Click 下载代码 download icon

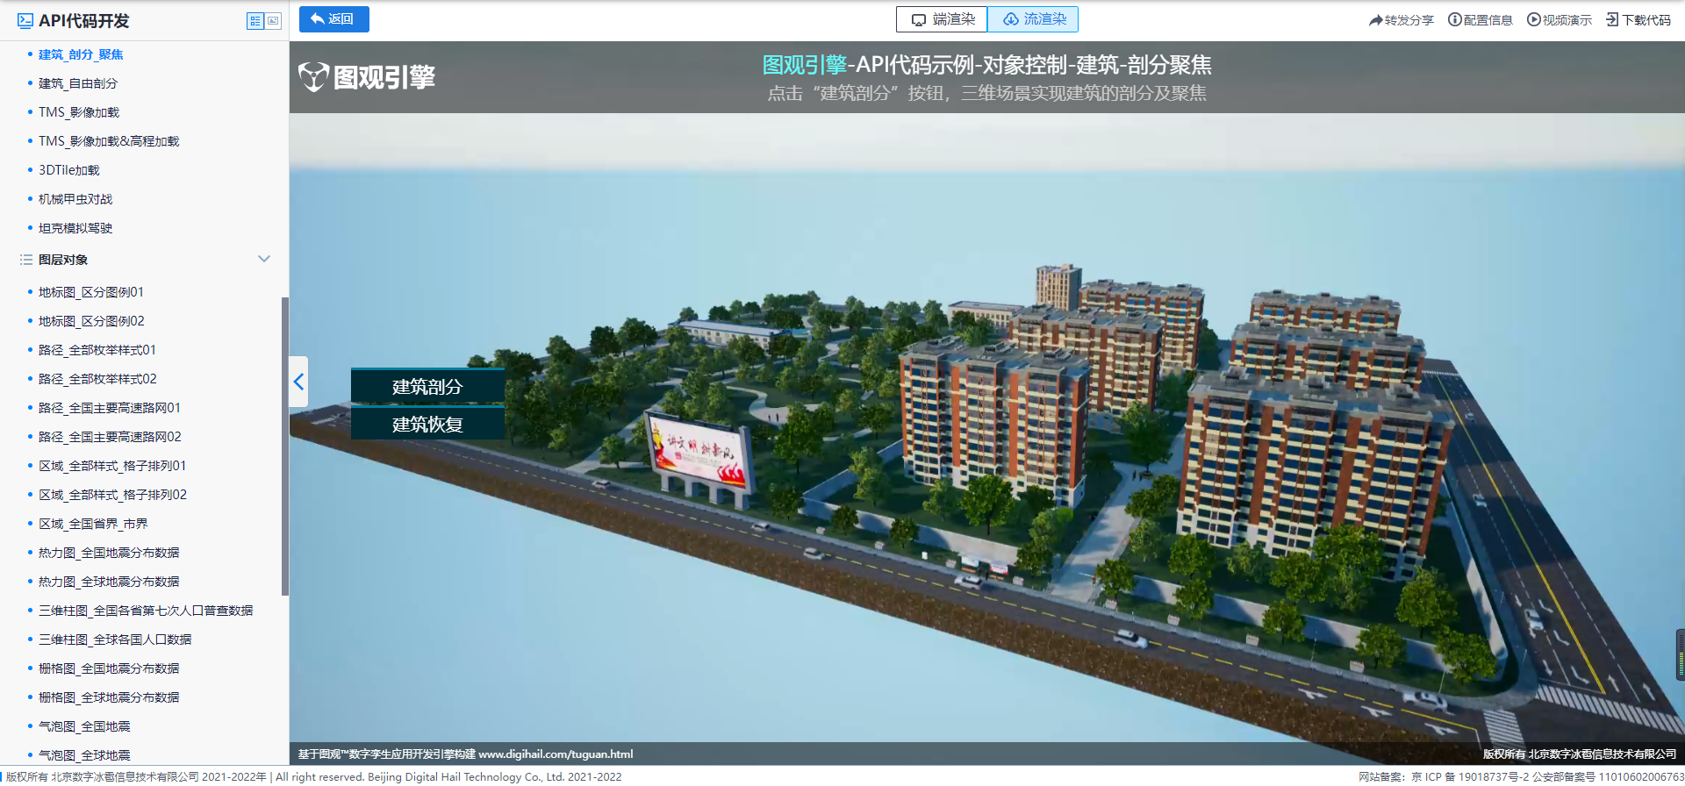[1613, 19]
